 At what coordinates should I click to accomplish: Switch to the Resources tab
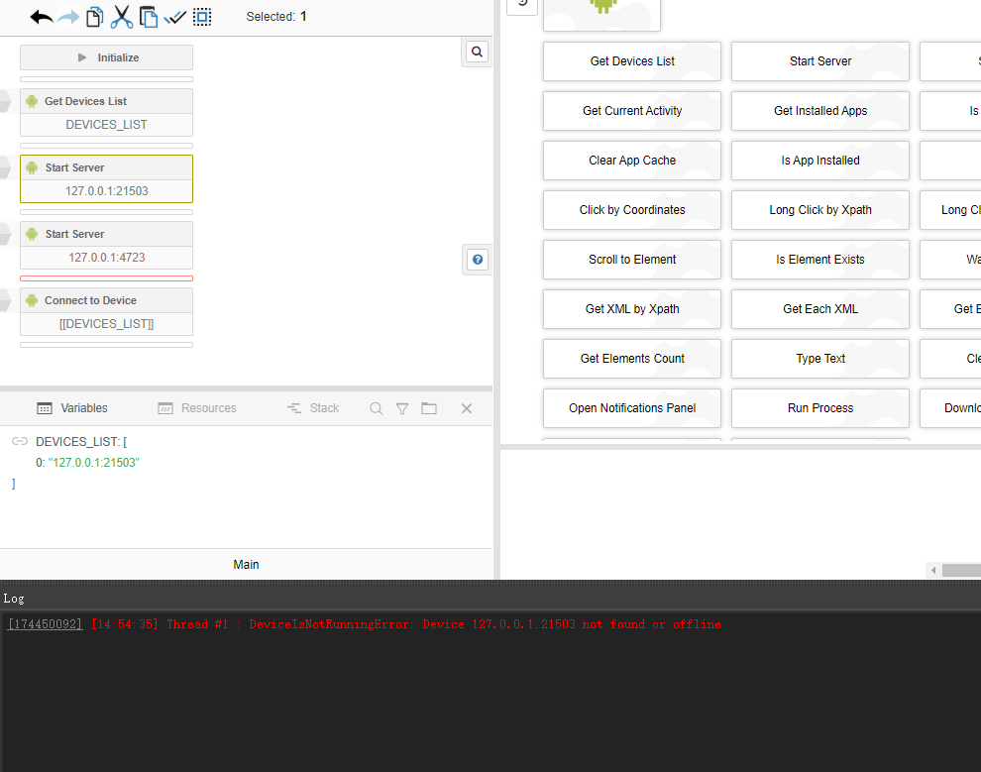(x=197, y=408)
